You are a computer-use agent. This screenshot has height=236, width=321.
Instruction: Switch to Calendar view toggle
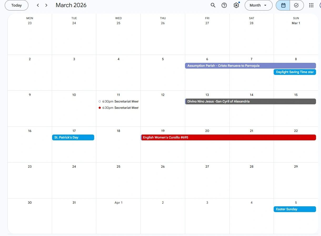click(283, 5)
